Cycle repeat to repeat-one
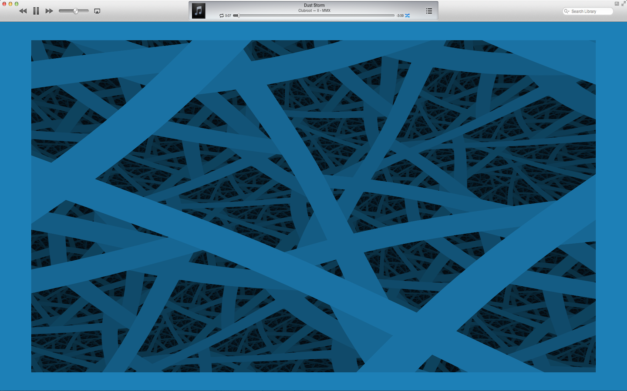 click(222, 16)
